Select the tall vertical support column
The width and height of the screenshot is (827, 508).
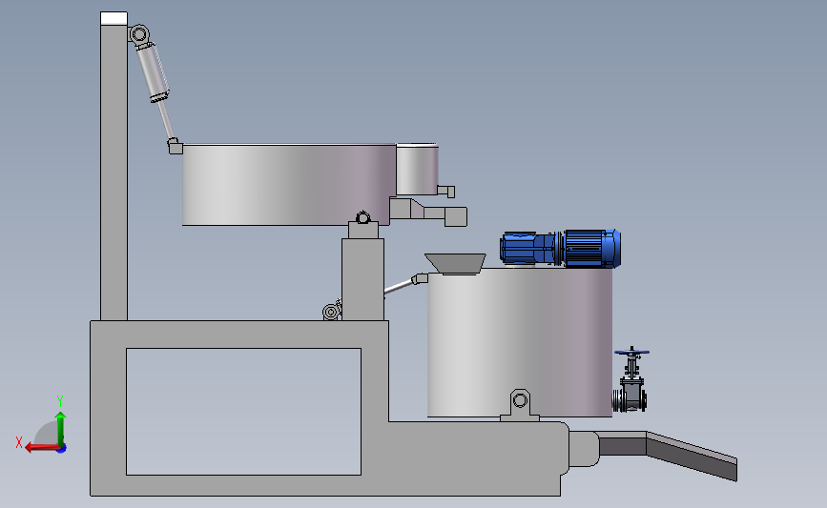click(x=114, y=173)
